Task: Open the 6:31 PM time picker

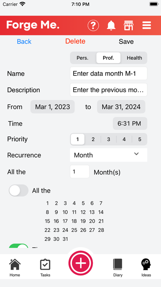Action: (130, 123)
